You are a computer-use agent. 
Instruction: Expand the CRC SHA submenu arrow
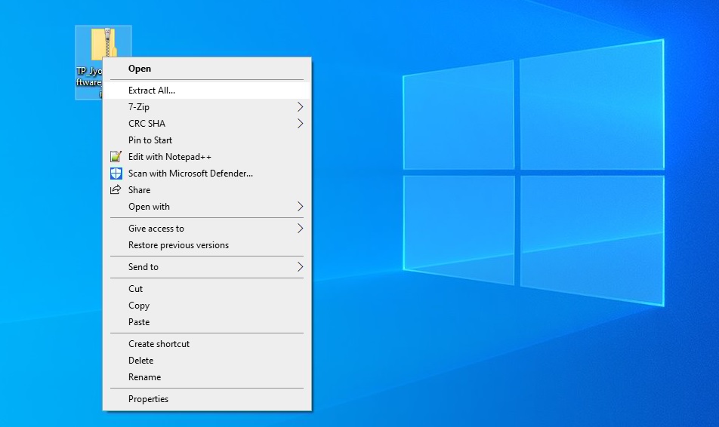(x=300, y=124)
